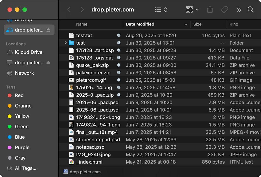The image size is (261, 177).
Task: Select the highlighted drop.pieter... sidebar item
Action: (29, 30)
